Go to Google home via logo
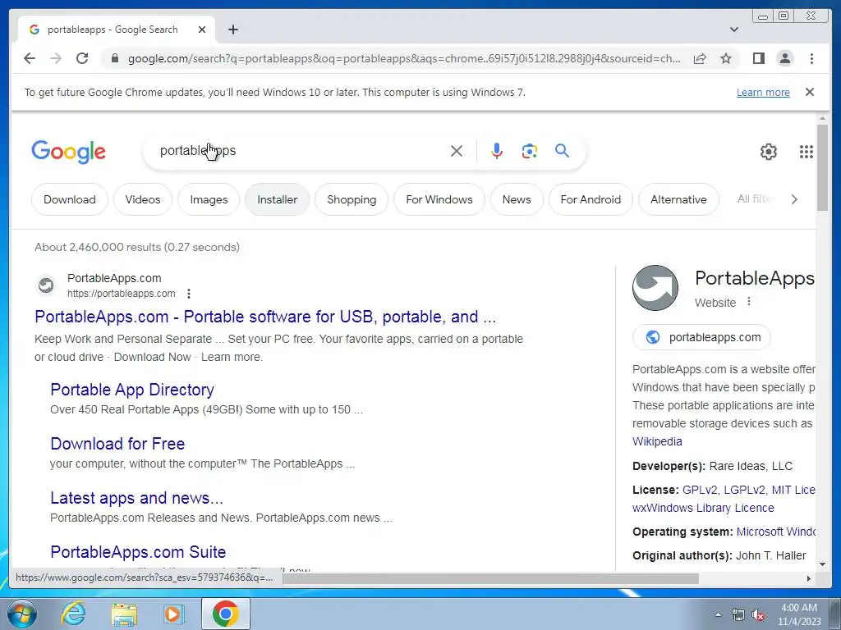 point(69,152)
